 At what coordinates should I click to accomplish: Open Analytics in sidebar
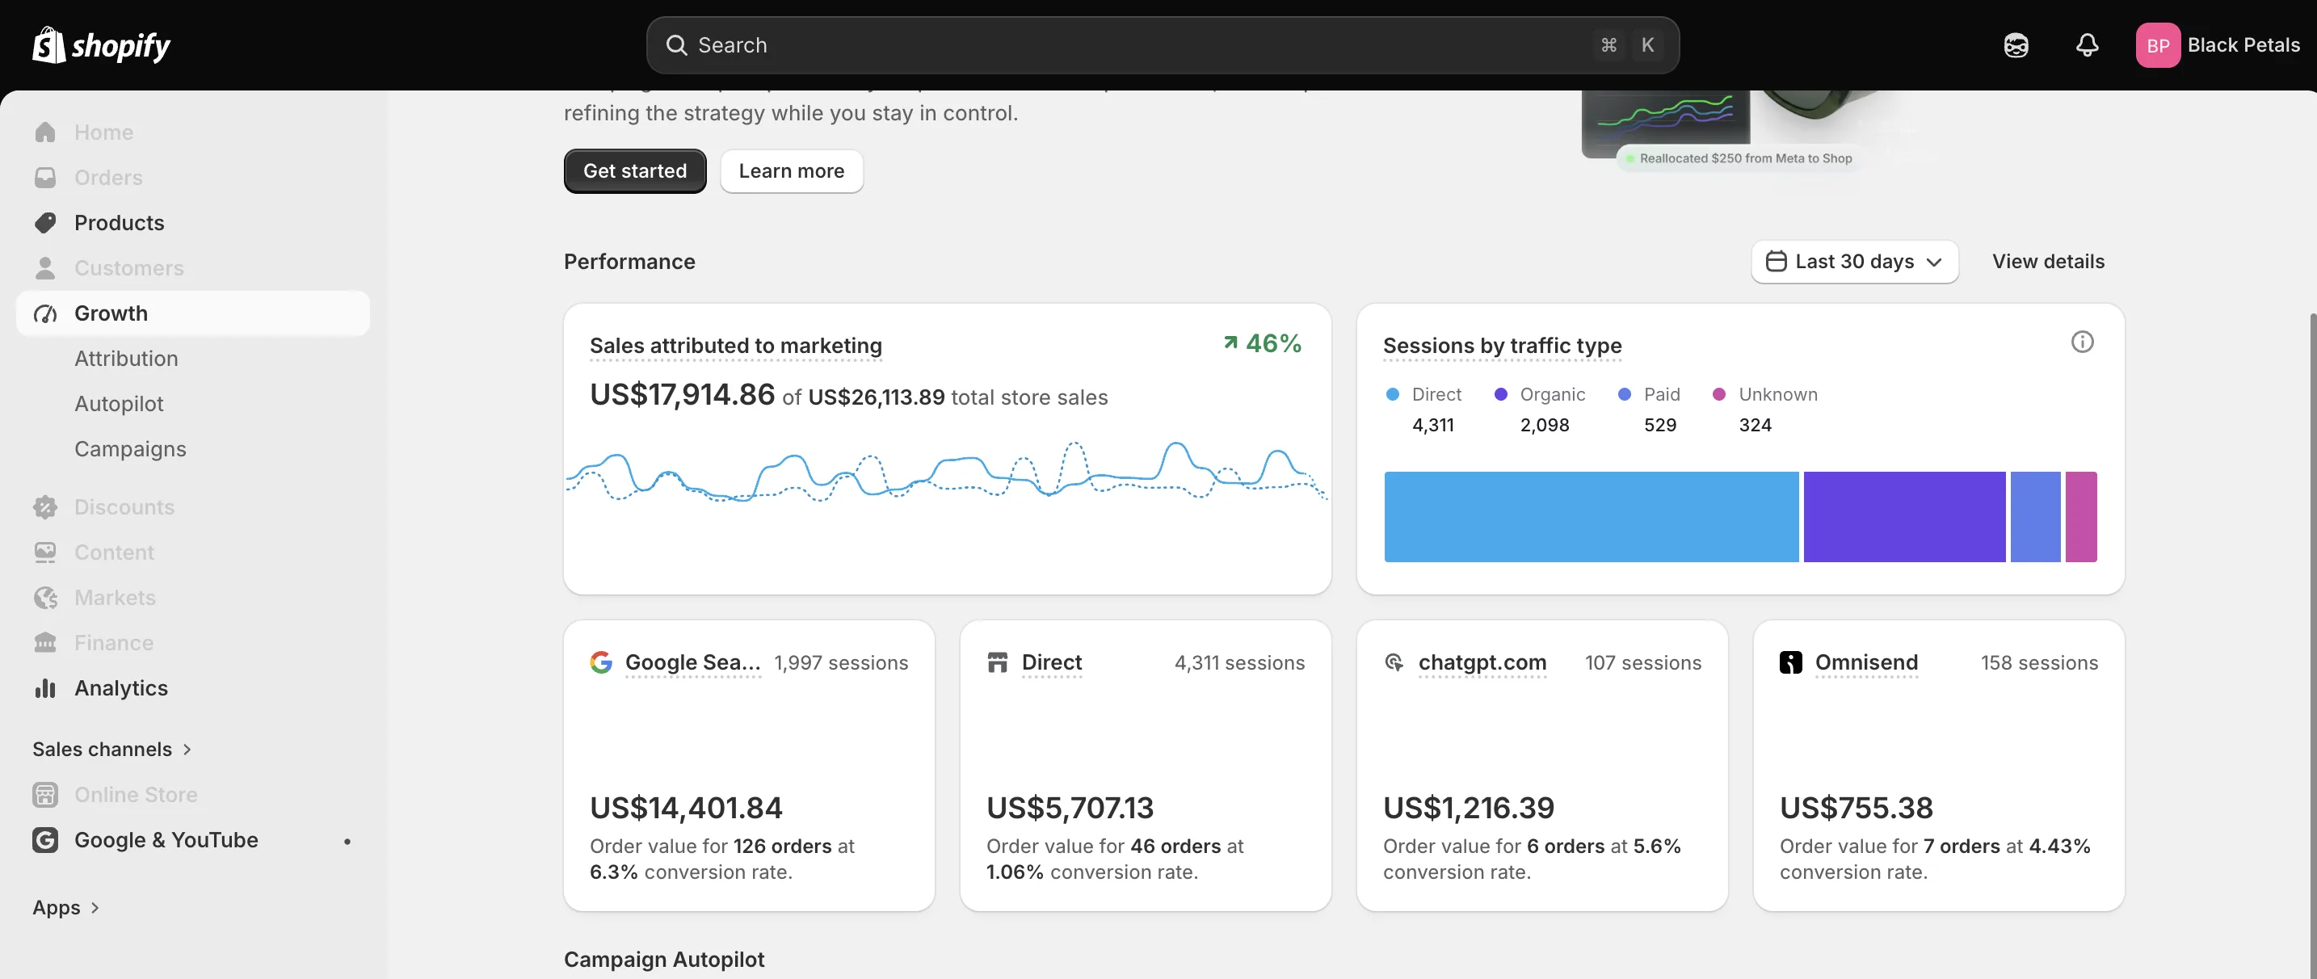192,687
